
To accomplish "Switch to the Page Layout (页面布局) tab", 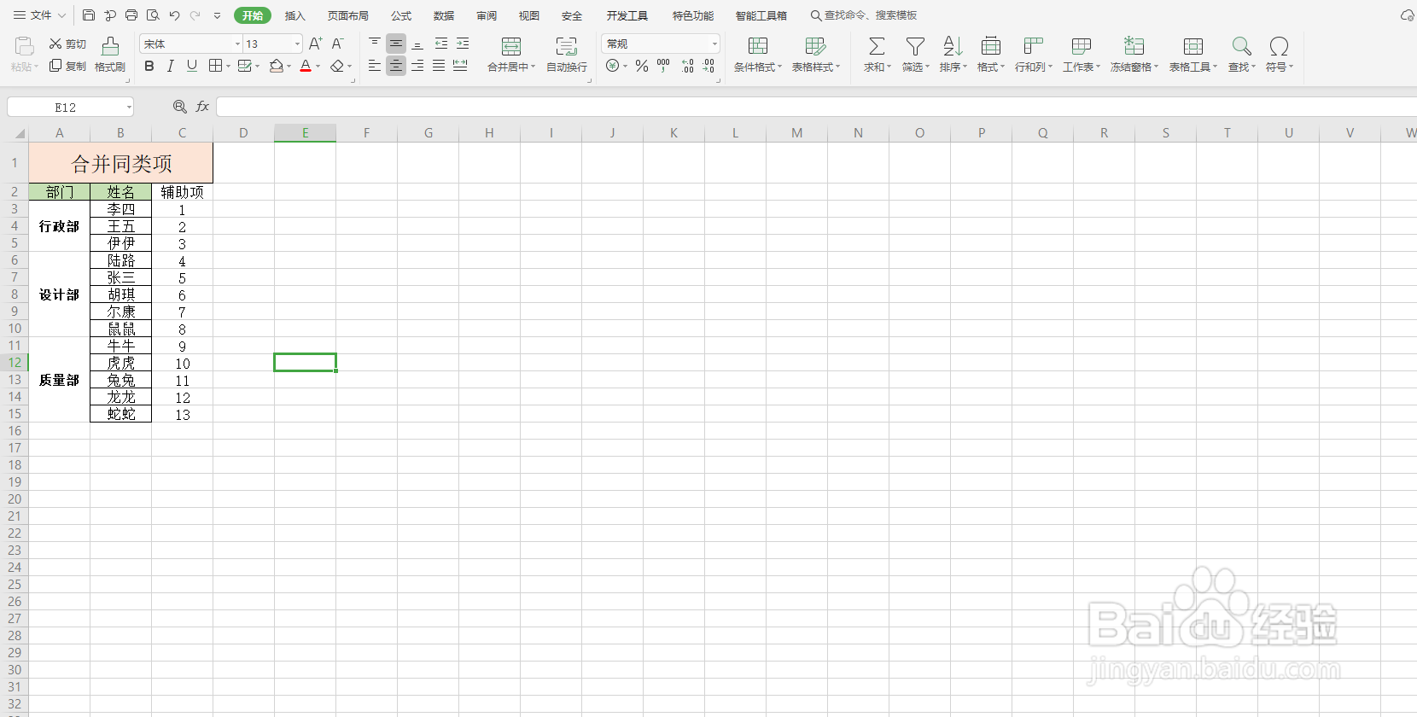I will 348,15.
